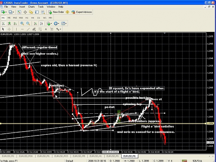Open the Help menu

[x=61, y=7]
